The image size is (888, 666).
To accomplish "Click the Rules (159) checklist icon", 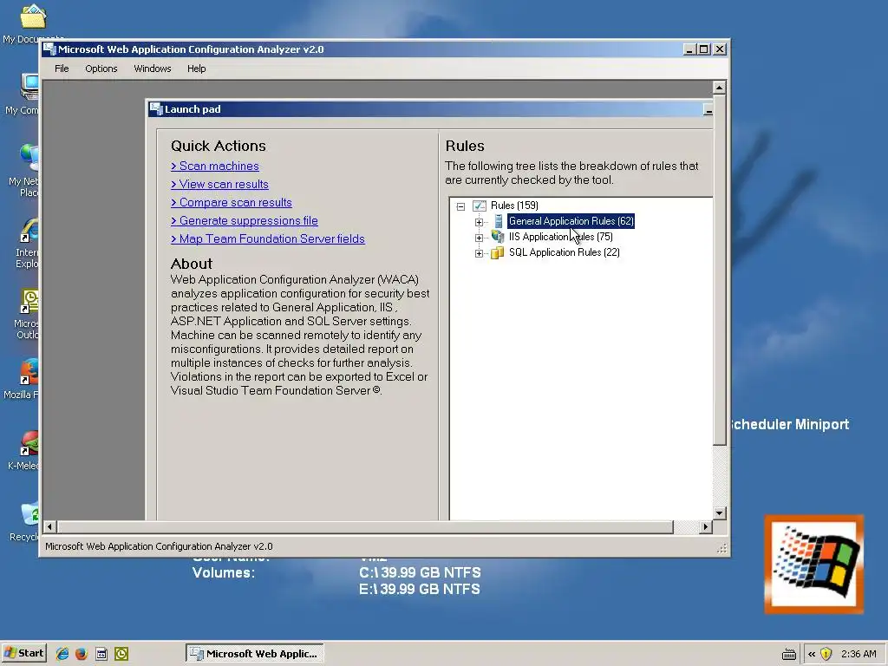I will pyautogui.click(x=480, y=206).
